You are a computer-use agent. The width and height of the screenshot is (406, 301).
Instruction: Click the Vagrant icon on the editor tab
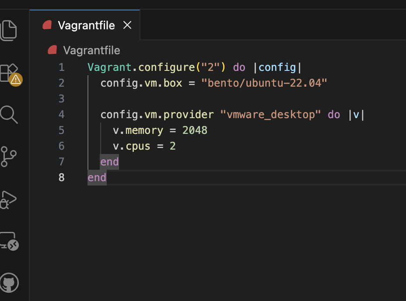coord(47,24)
